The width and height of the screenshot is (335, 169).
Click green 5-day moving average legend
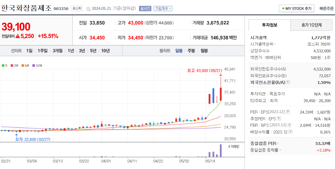click(4, 65)
